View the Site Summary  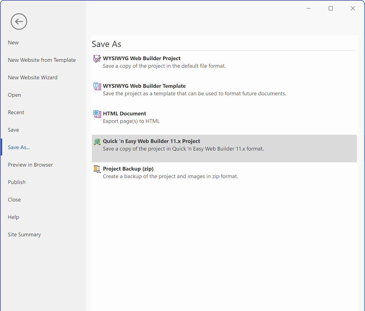pos(25,235)
